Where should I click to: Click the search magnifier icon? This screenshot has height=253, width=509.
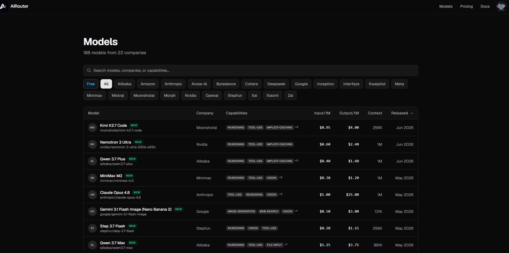click(x=89, y=70)
